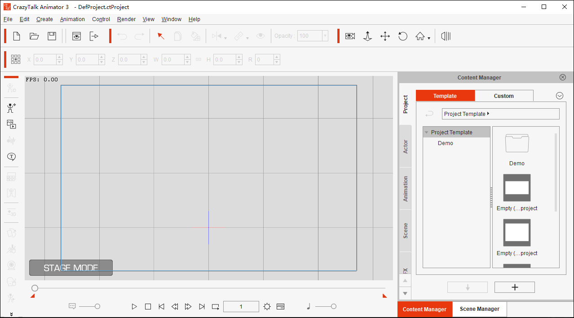Open the Animation menu

click(72, 19)
